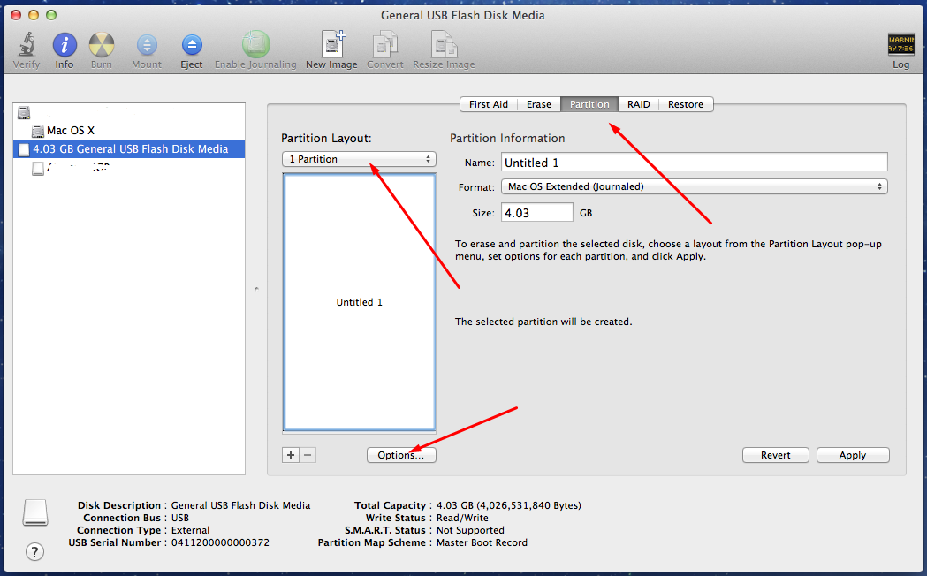Click the Revert button

776,455
